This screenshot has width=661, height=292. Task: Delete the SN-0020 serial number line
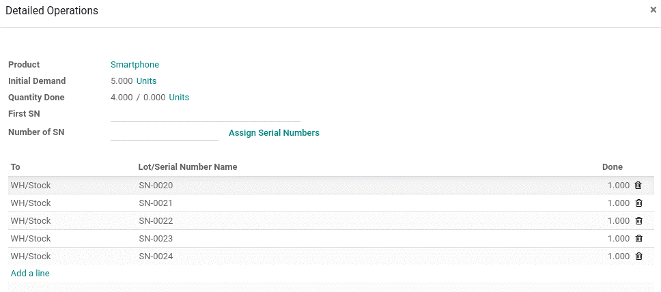(638, 186)
